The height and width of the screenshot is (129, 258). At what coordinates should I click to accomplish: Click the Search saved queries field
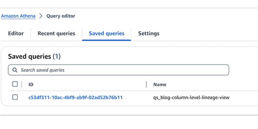click(119, 70)
